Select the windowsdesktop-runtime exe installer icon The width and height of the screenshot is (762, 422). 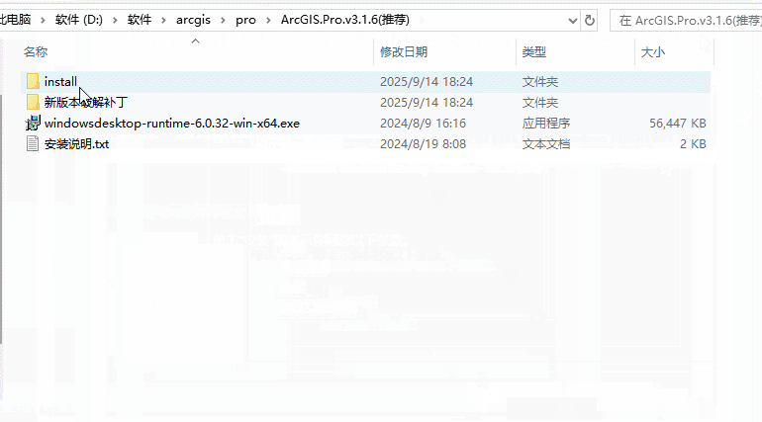(33, 124)
